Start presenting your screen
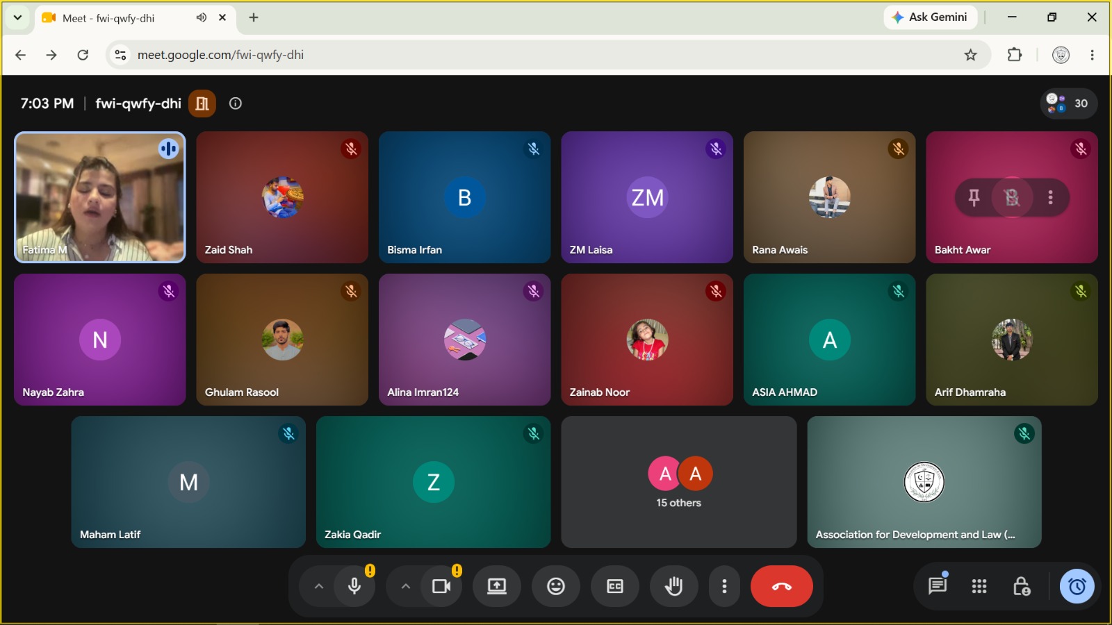Image resolution: width=1112 pixels, height=625 pixels. pyautogui.click(x=496, y=586)
